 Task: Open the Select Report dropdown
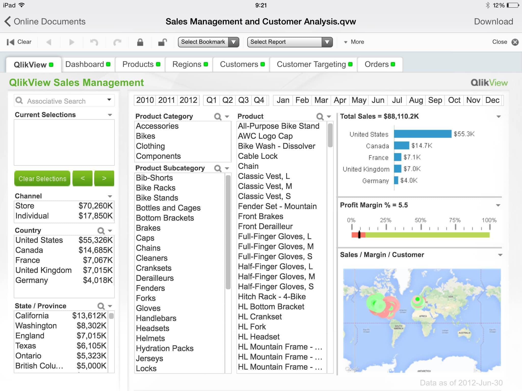coord(290,42)
